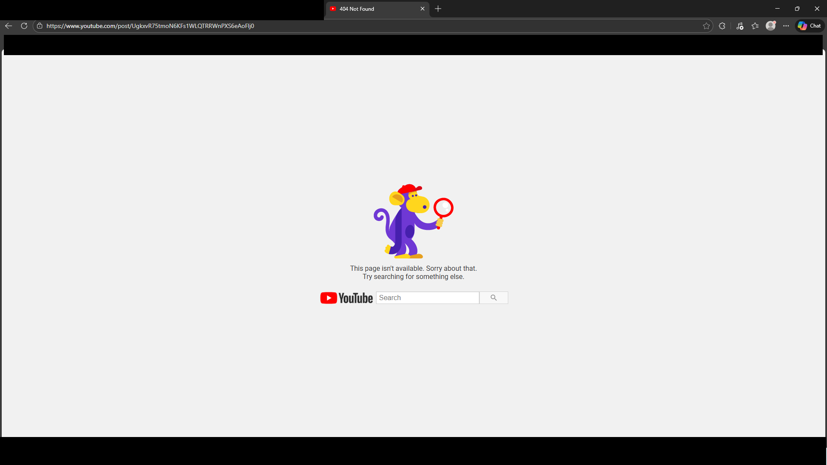Click the monkey with magnifying glass illustration

pyautogui.click(x=413, y=221)
